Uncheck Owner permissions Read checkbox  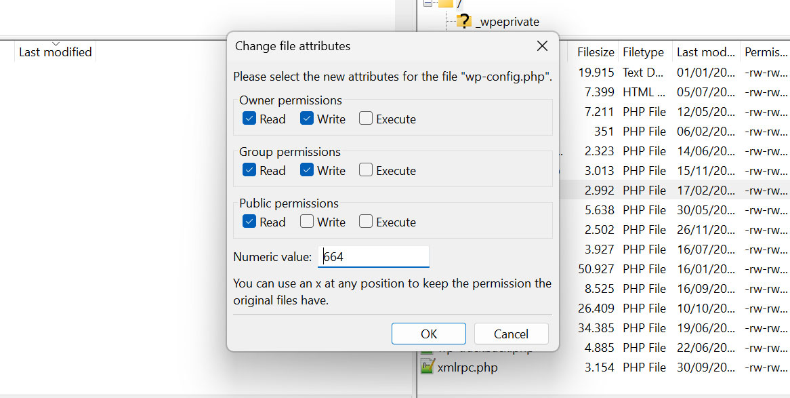[x=249, y=119]
